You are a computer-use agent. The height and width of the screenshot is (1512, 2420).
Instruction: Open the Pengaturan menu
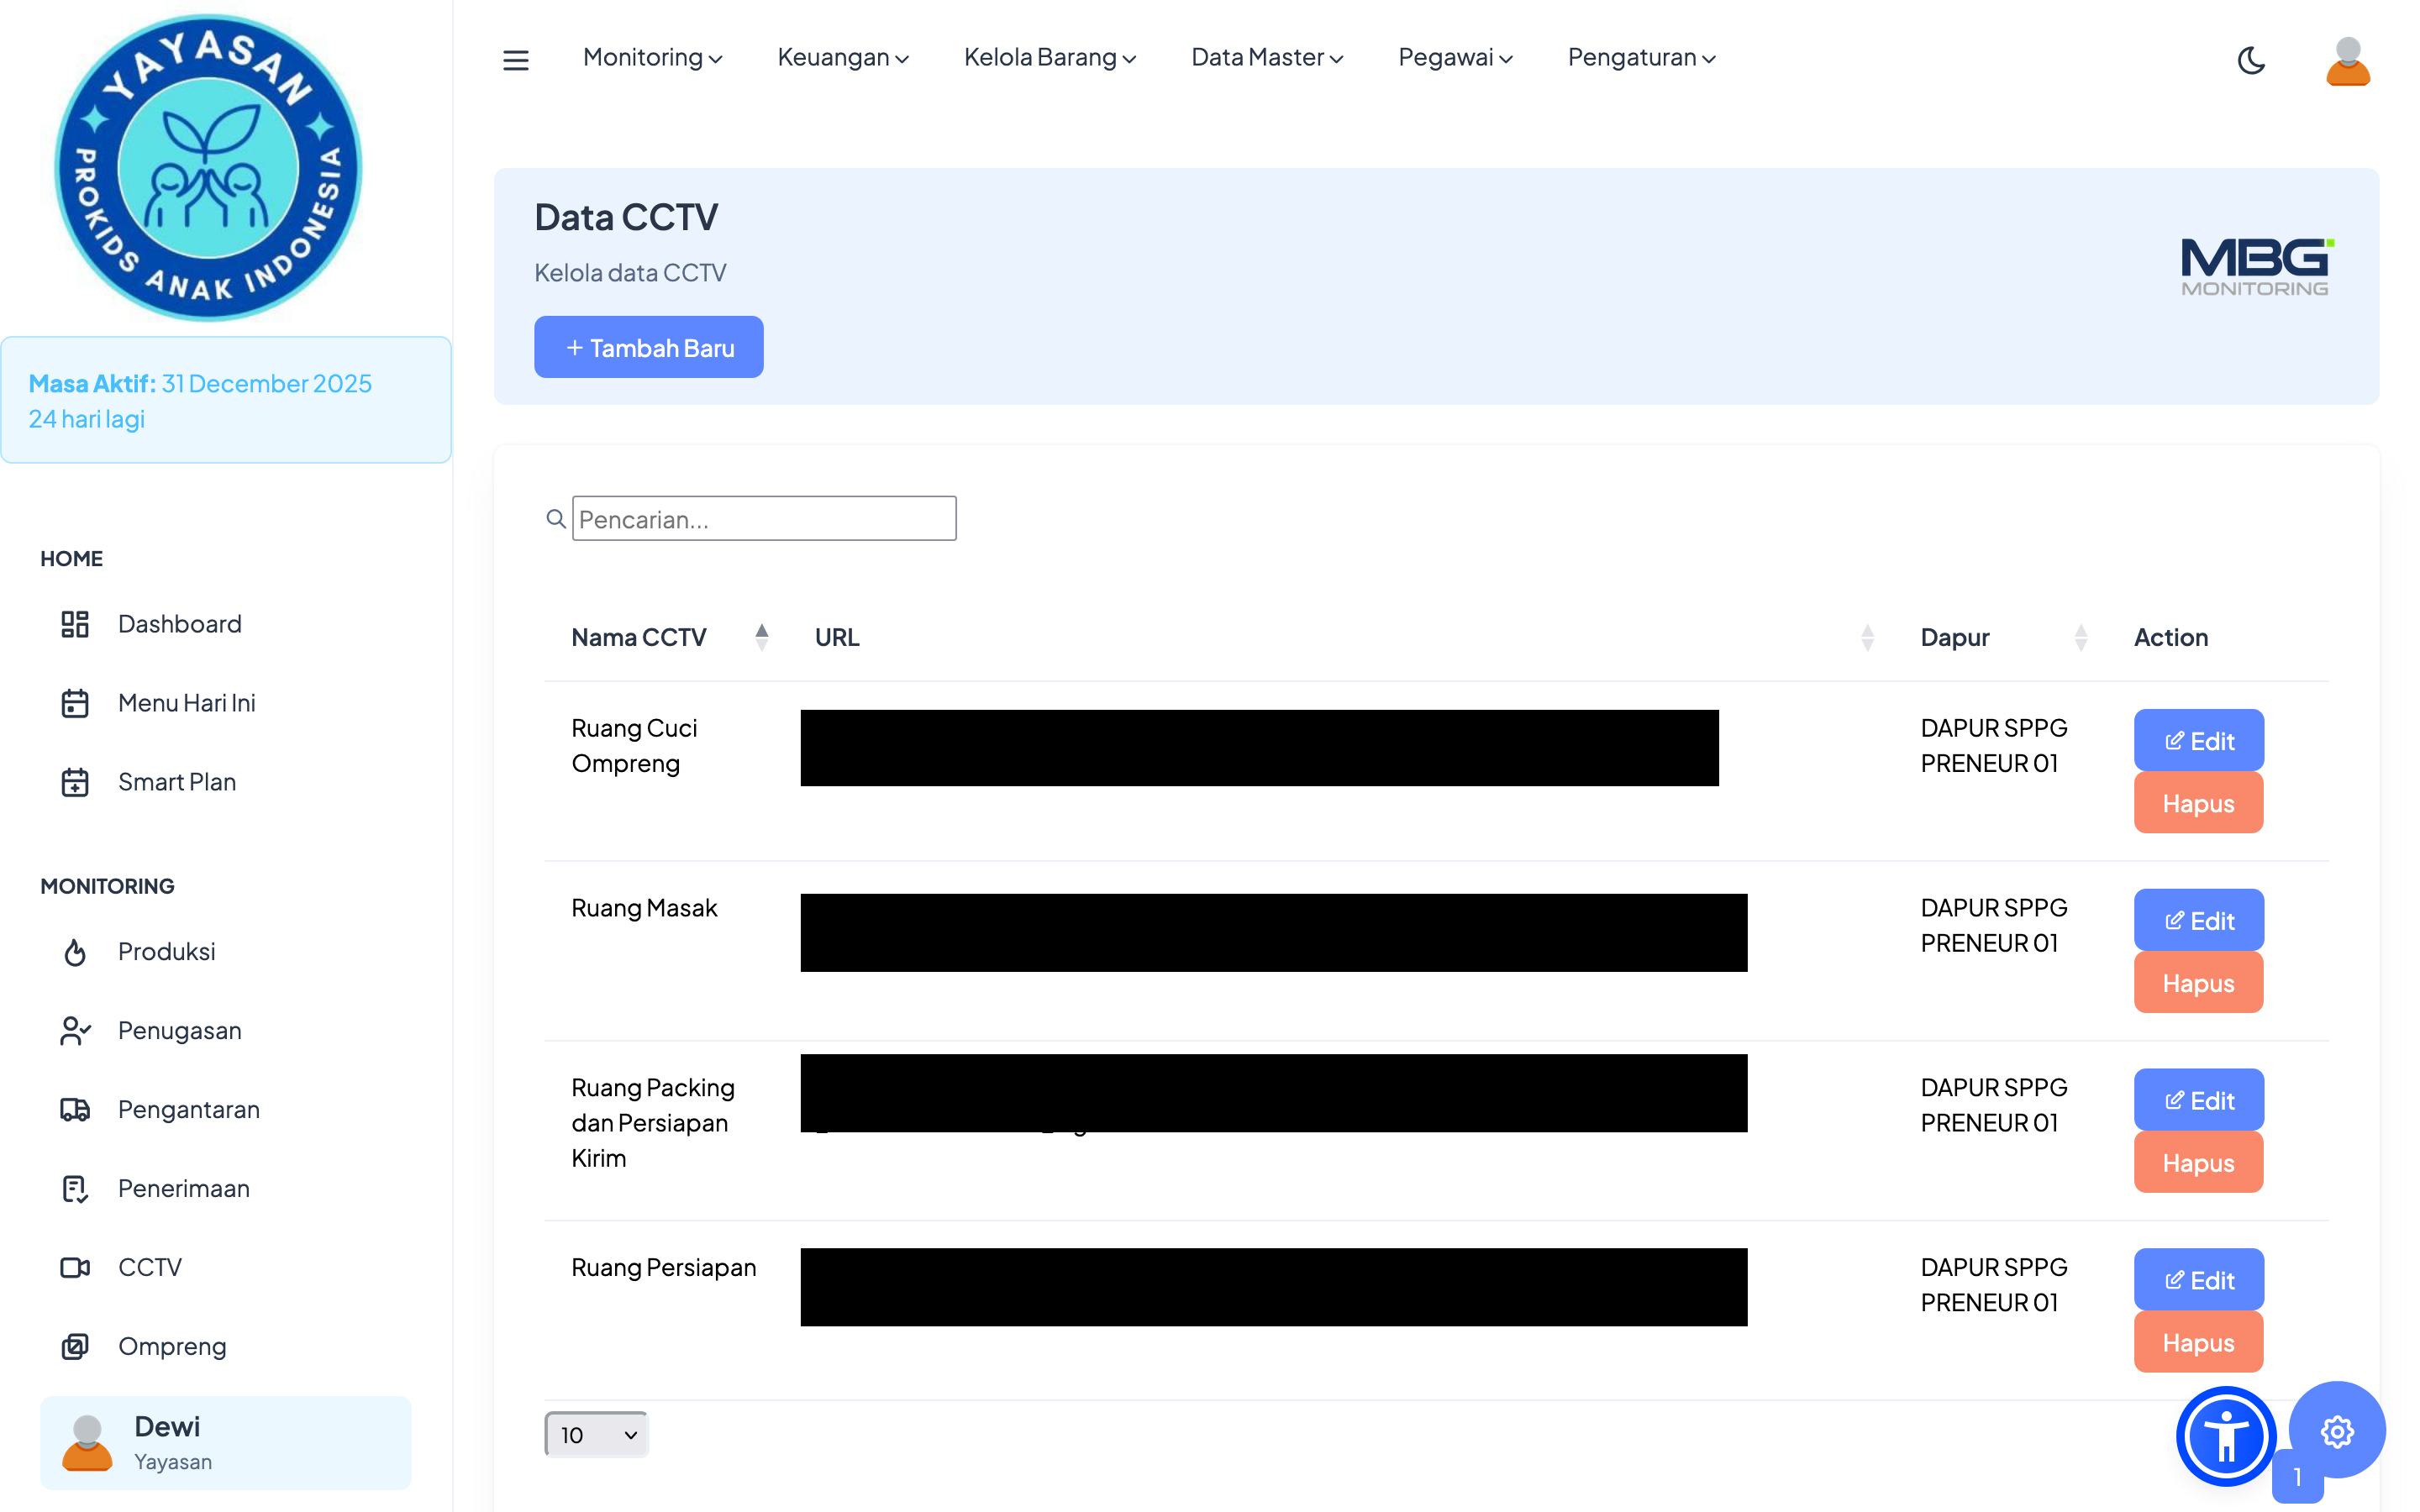point(1641,58)
